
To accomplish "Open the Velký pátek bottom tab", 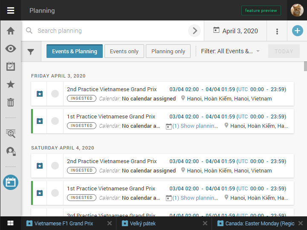I will pyautogui.click(x=143, y=223).
